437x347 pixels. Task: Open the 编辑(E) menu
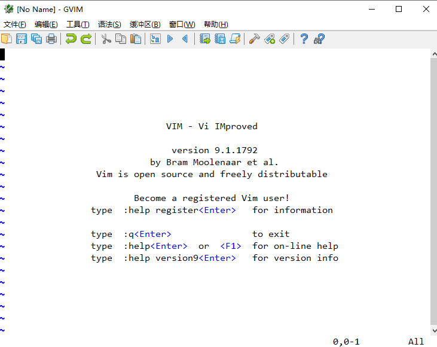(x=46, y=25)
